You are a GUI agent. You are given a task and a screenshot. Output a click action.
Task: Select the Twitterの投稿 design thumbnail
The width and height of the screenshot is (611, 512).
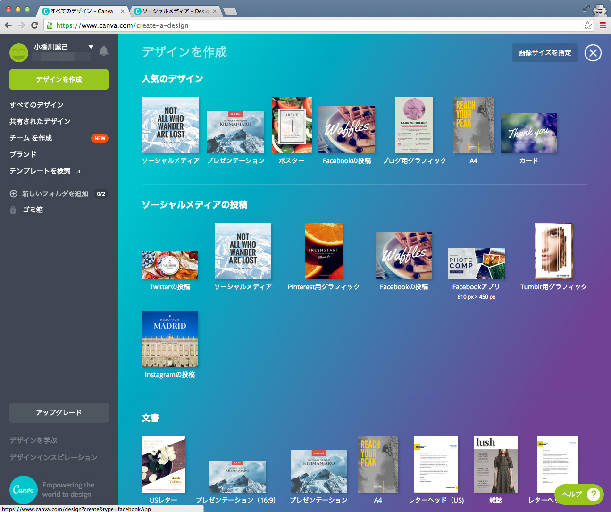[x=170, y=265]
